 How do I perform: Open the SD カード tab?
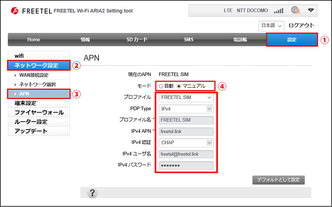coord(137,40)
